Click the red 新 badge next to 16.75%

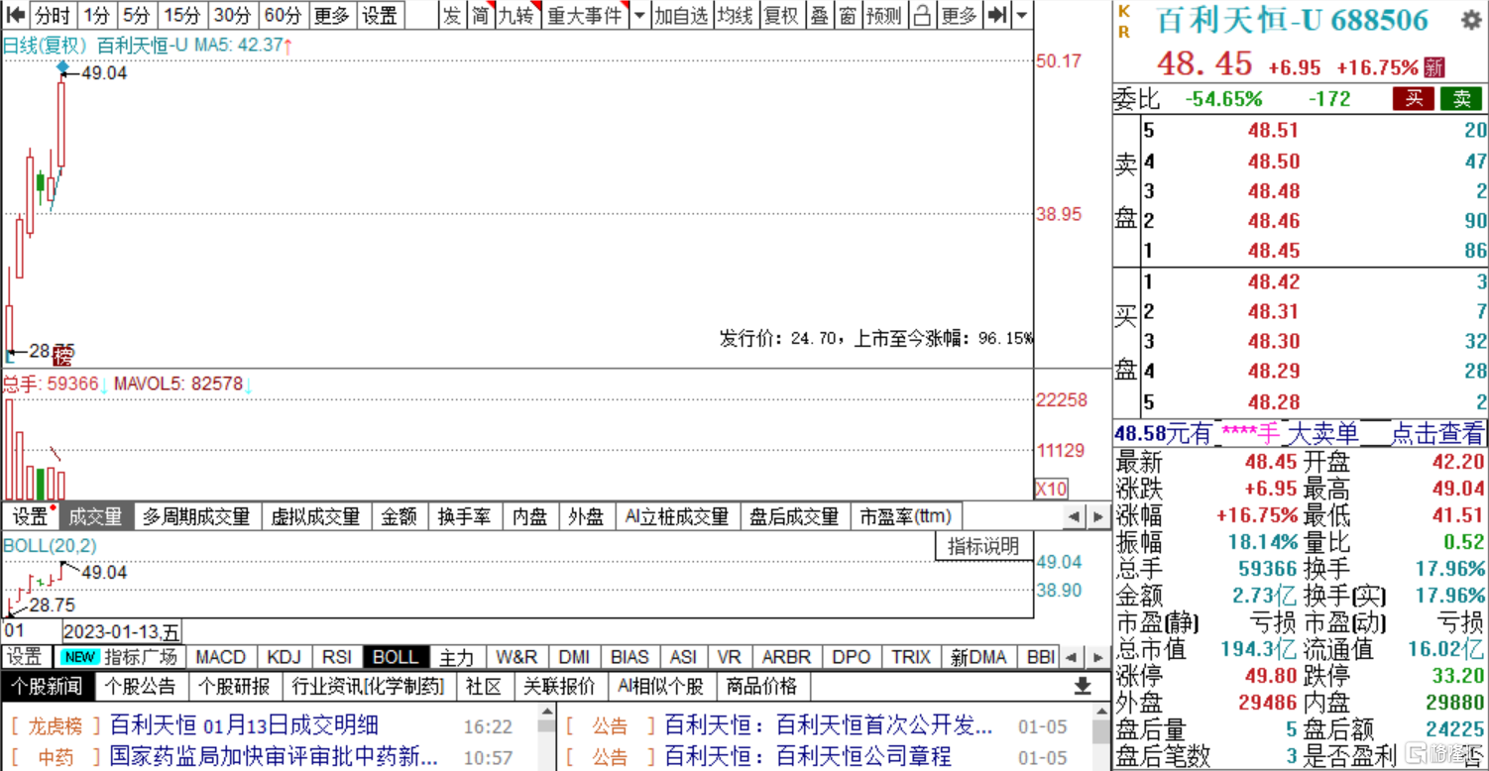pos(1434,67)
